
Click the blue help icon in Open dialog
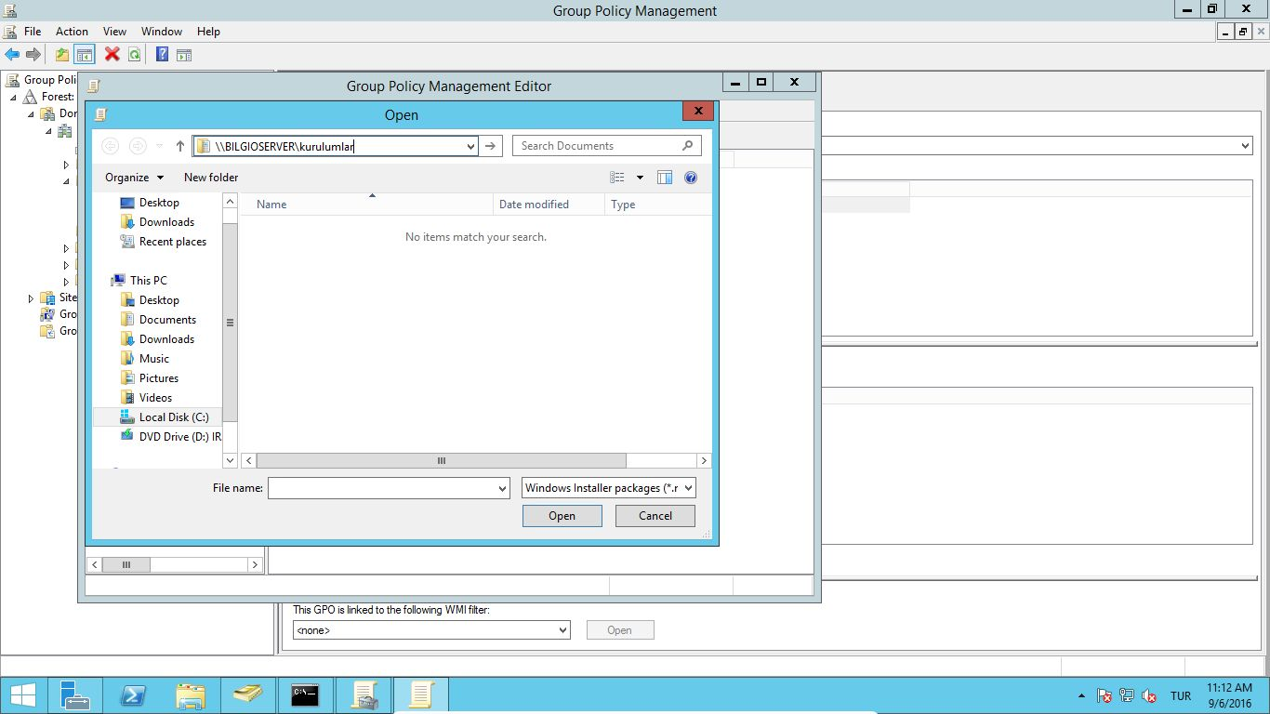[x=691, y=178]
